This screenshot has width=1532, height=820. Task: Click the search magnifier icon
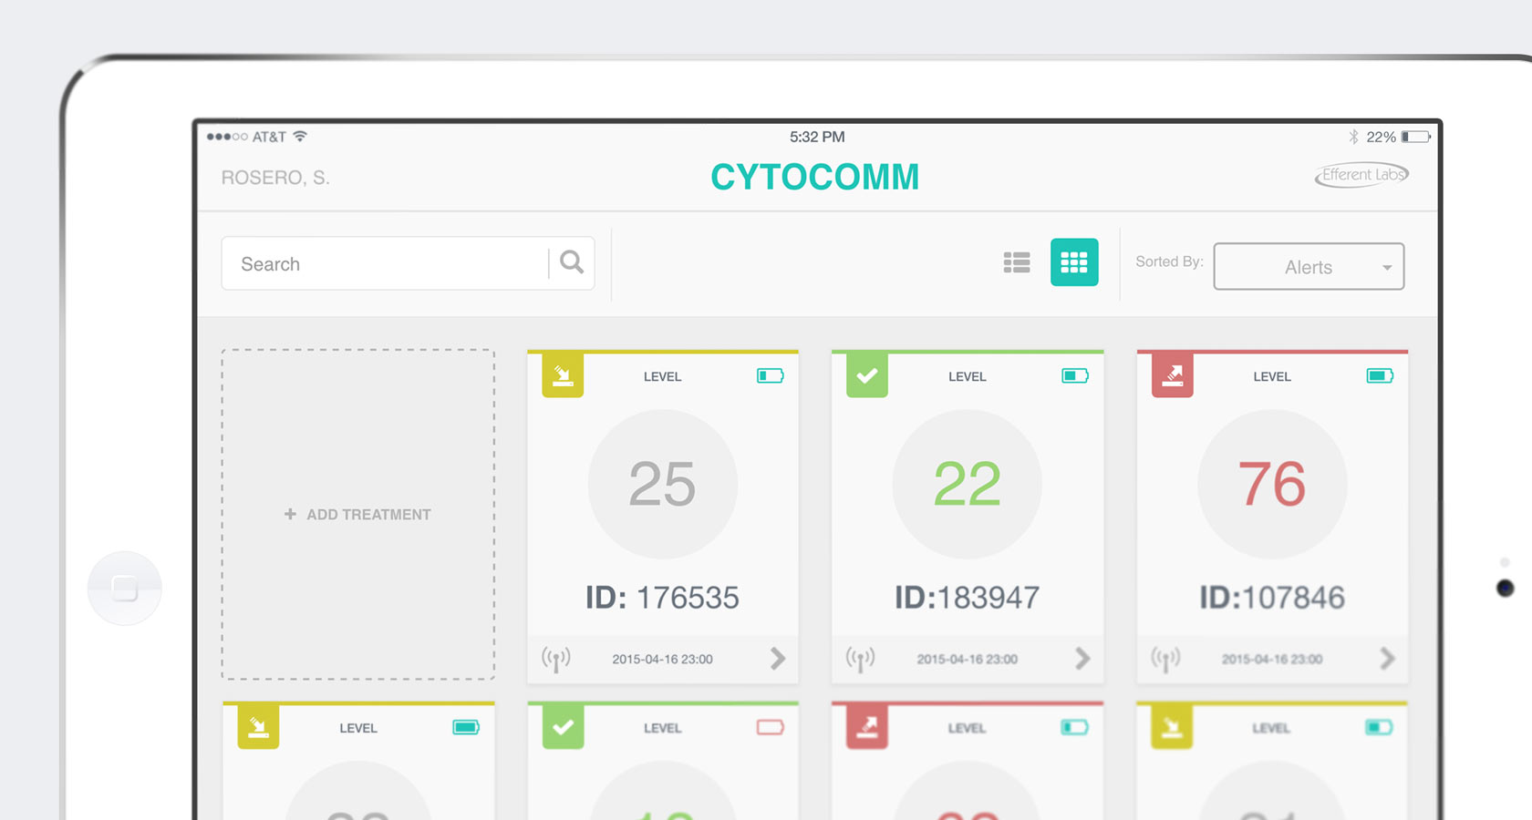point(572,262)
